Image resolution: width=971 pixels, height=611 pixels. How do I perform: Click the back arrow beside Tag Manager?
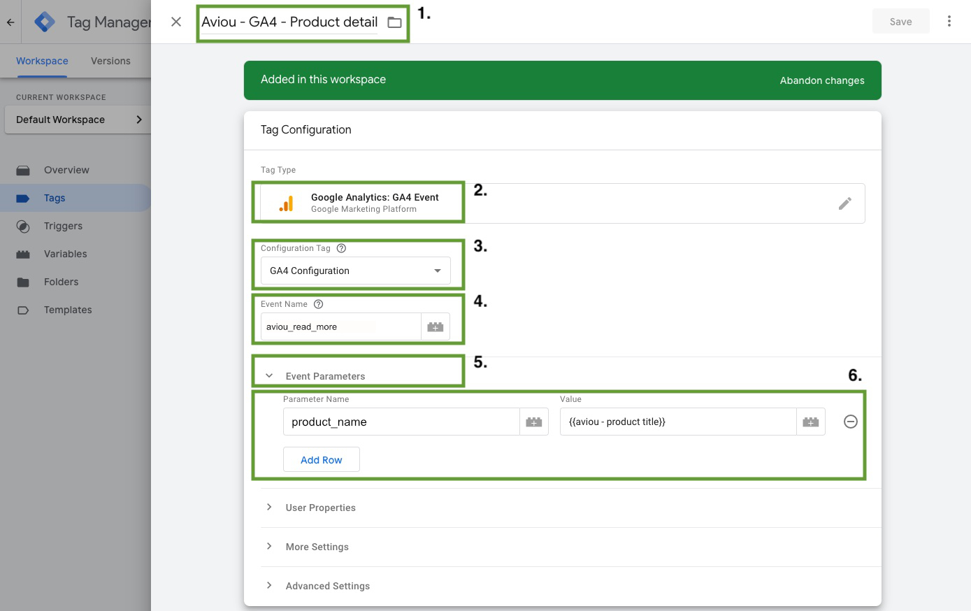10,22
